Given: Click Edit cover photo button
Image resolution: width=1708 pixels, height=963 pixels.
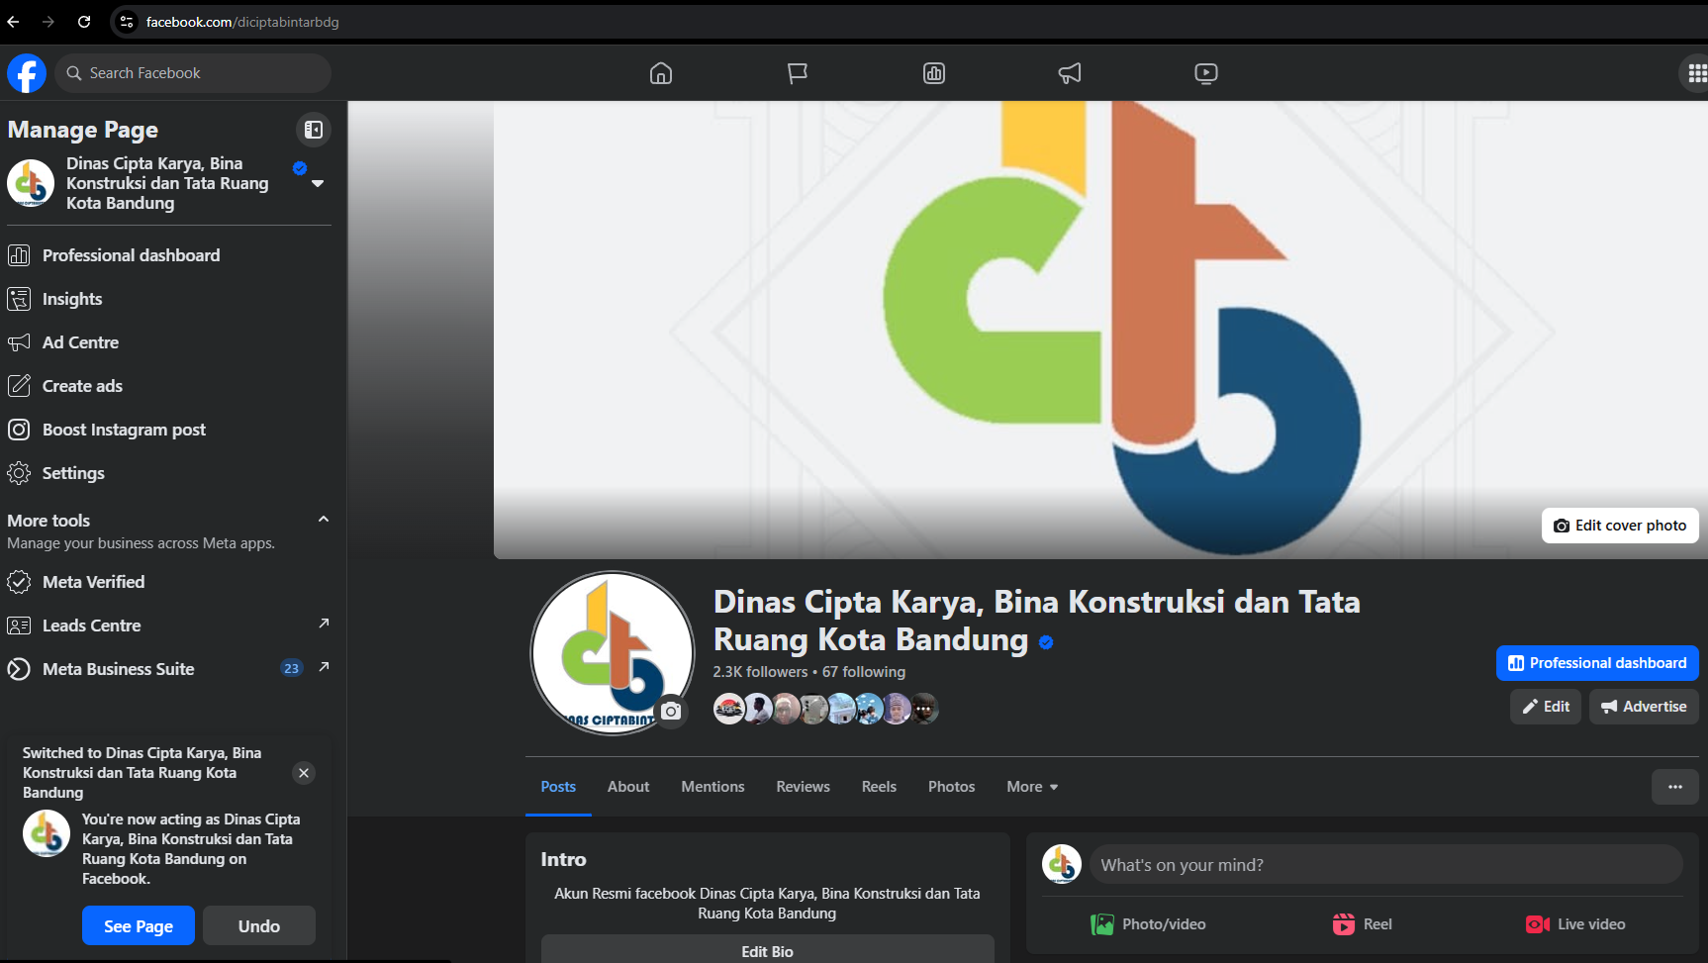Looking at the screenshot, I should 1620,526.
